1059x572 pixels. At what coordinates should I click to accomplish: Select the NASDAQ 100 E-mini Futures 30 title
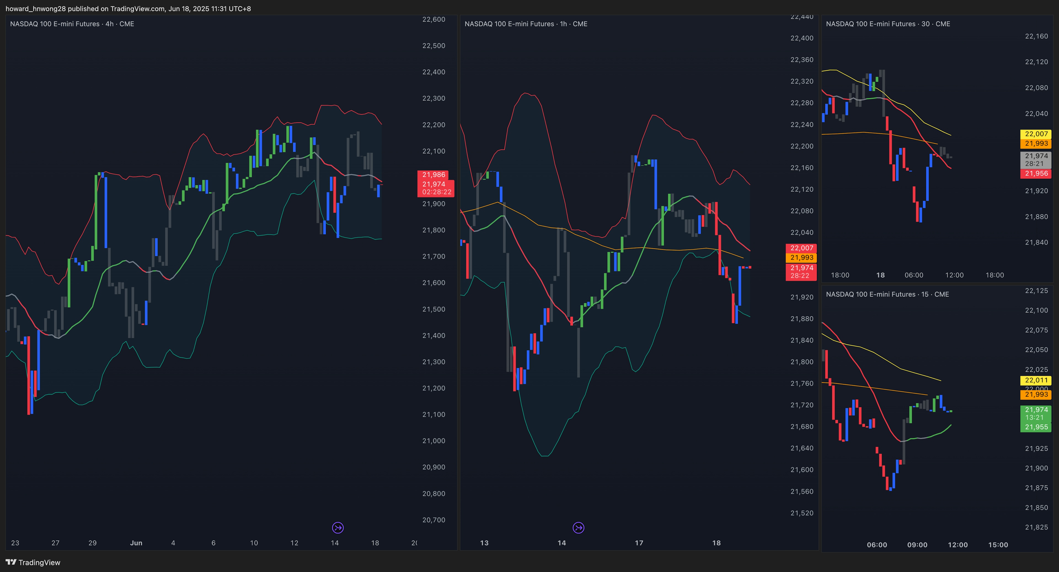[888, 24]
